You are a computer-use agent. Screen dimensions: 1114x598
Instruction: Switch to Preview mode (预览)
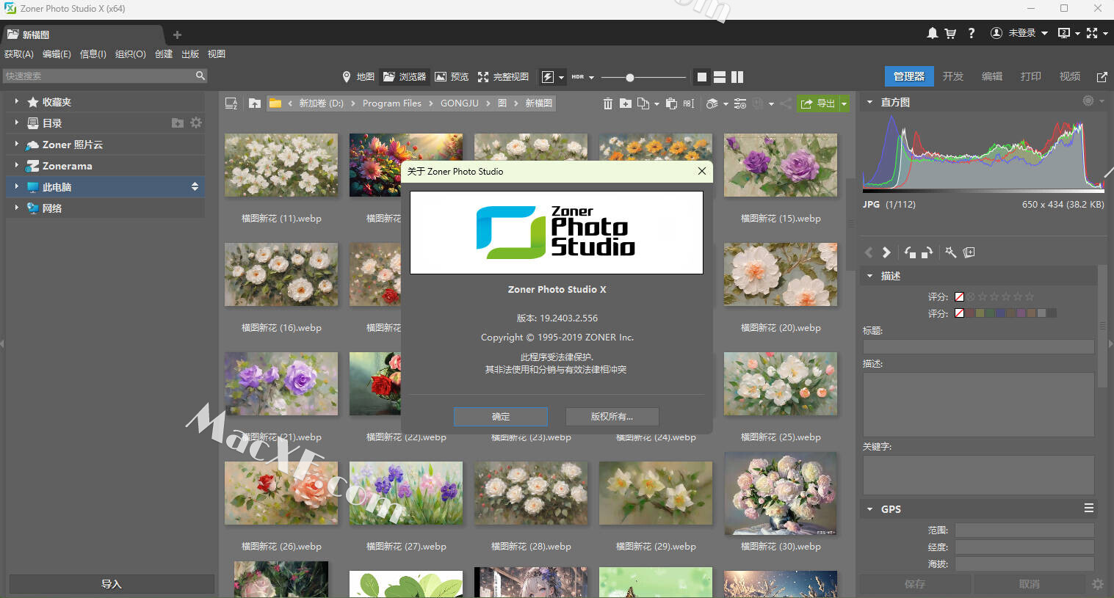pyautogui.click(x=452, y=76)
